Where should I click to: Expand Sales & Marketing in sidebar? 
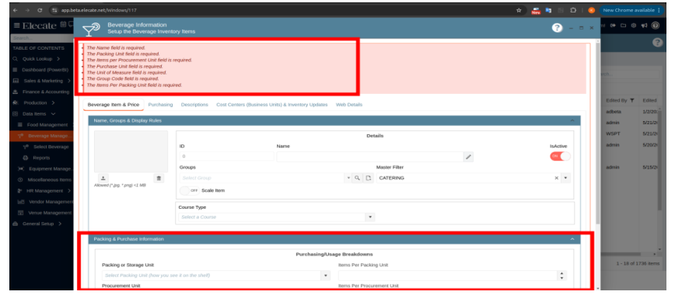coord(69,81)
